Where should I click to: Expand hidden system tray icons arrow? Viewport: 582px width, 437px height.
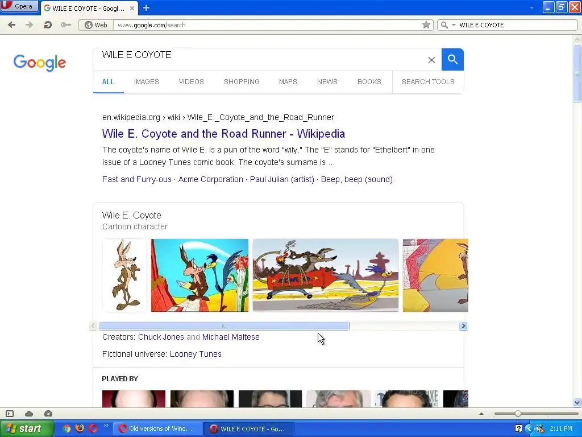click(529, 429)
